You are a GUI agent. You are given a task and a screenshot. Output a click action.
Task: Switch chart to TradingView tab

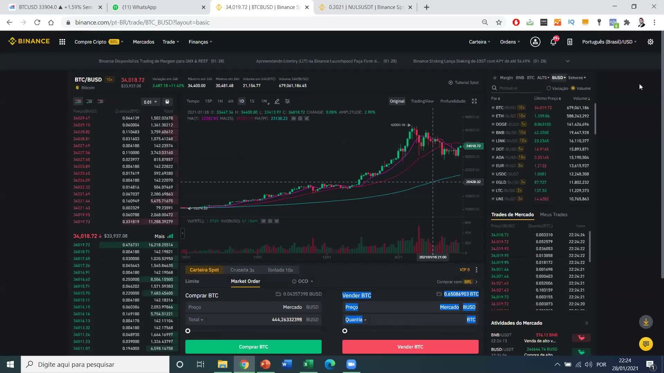coord(422,101)
